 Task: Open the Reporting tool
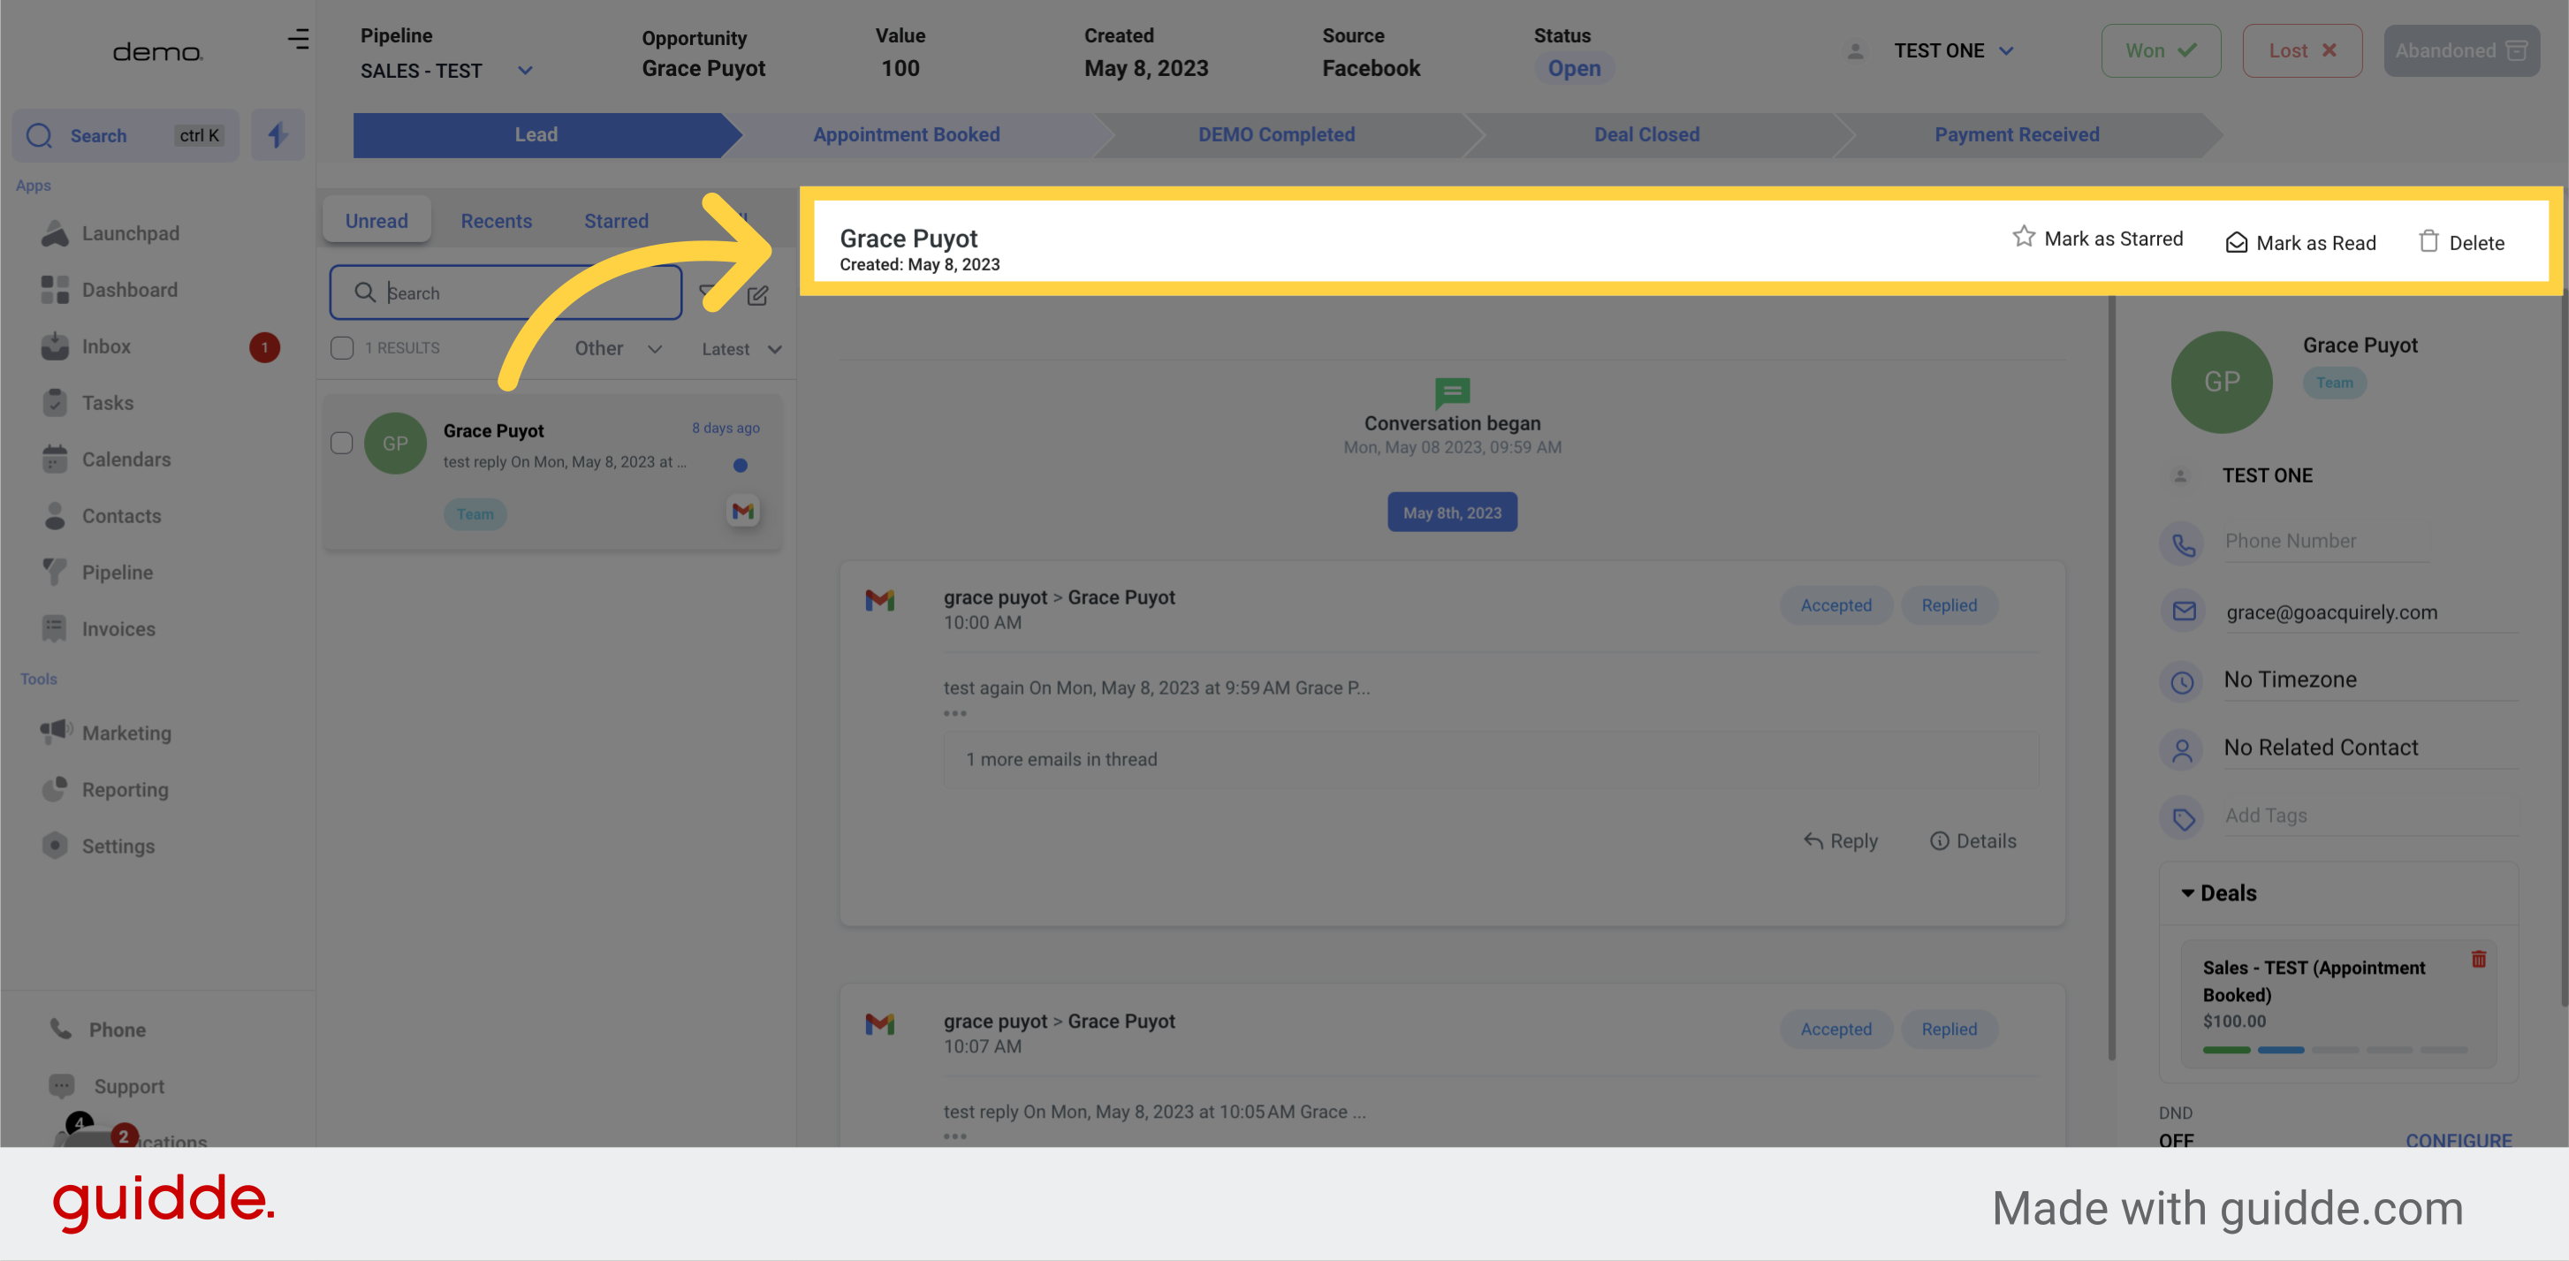point(125,788)
